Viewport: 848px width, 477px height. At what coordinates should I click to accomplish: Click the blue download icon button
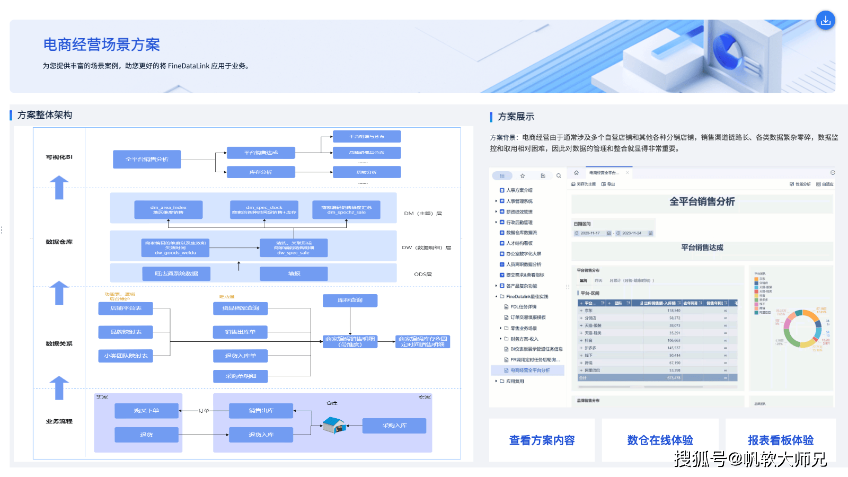(x=825, y=20)
